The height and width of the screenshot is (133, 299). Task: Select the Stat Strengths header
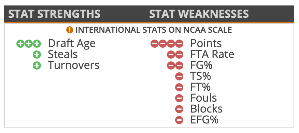point(54,14)
